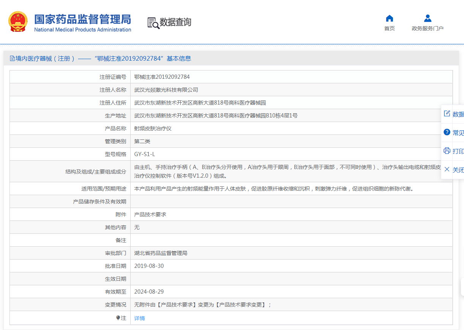Click the 变更情况 row label
The width and height of the screenshot is (464, 330).
point(115,305)
